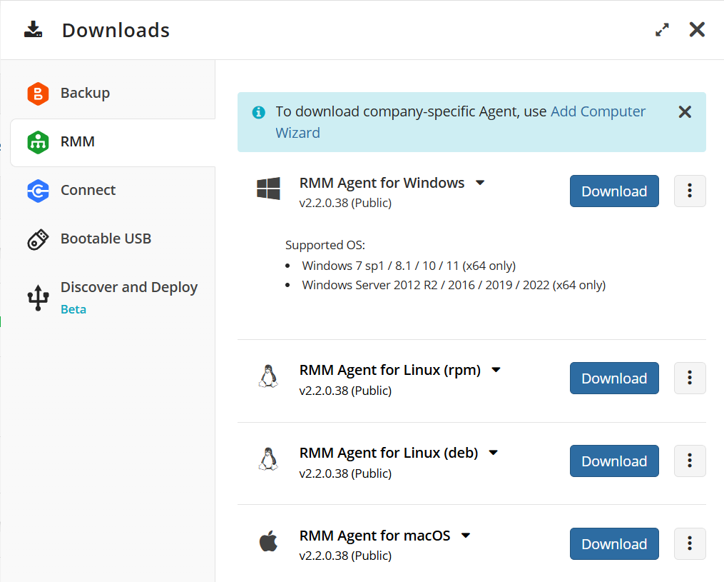724x582 pixels.
Task: Download RMM Agent for Linux (rpm)
Action: tap(614, 378)
